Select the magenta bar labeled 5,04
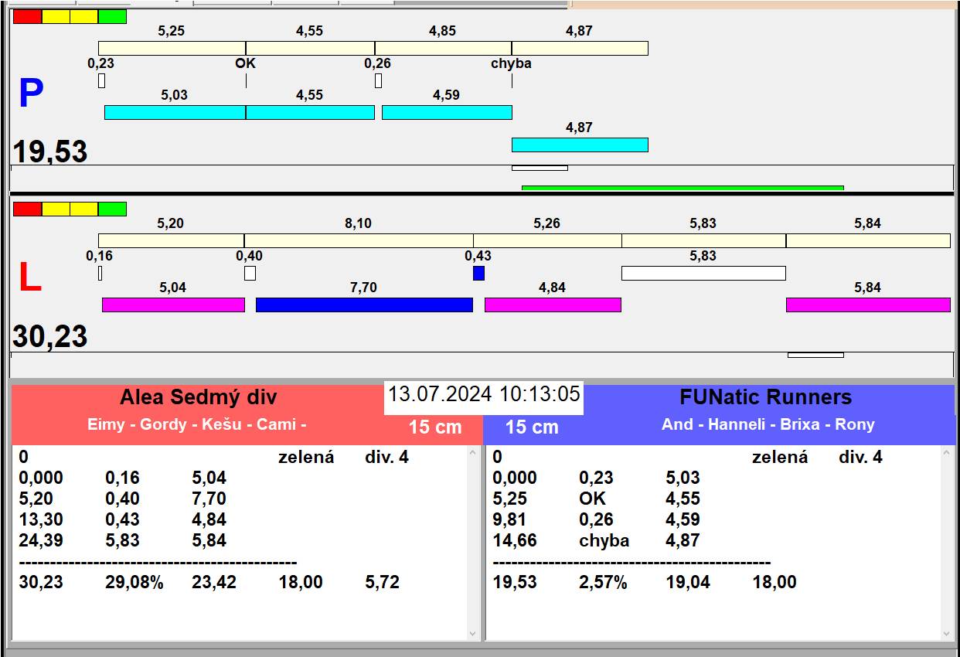 pyautogui.click(x=173, y=305)
